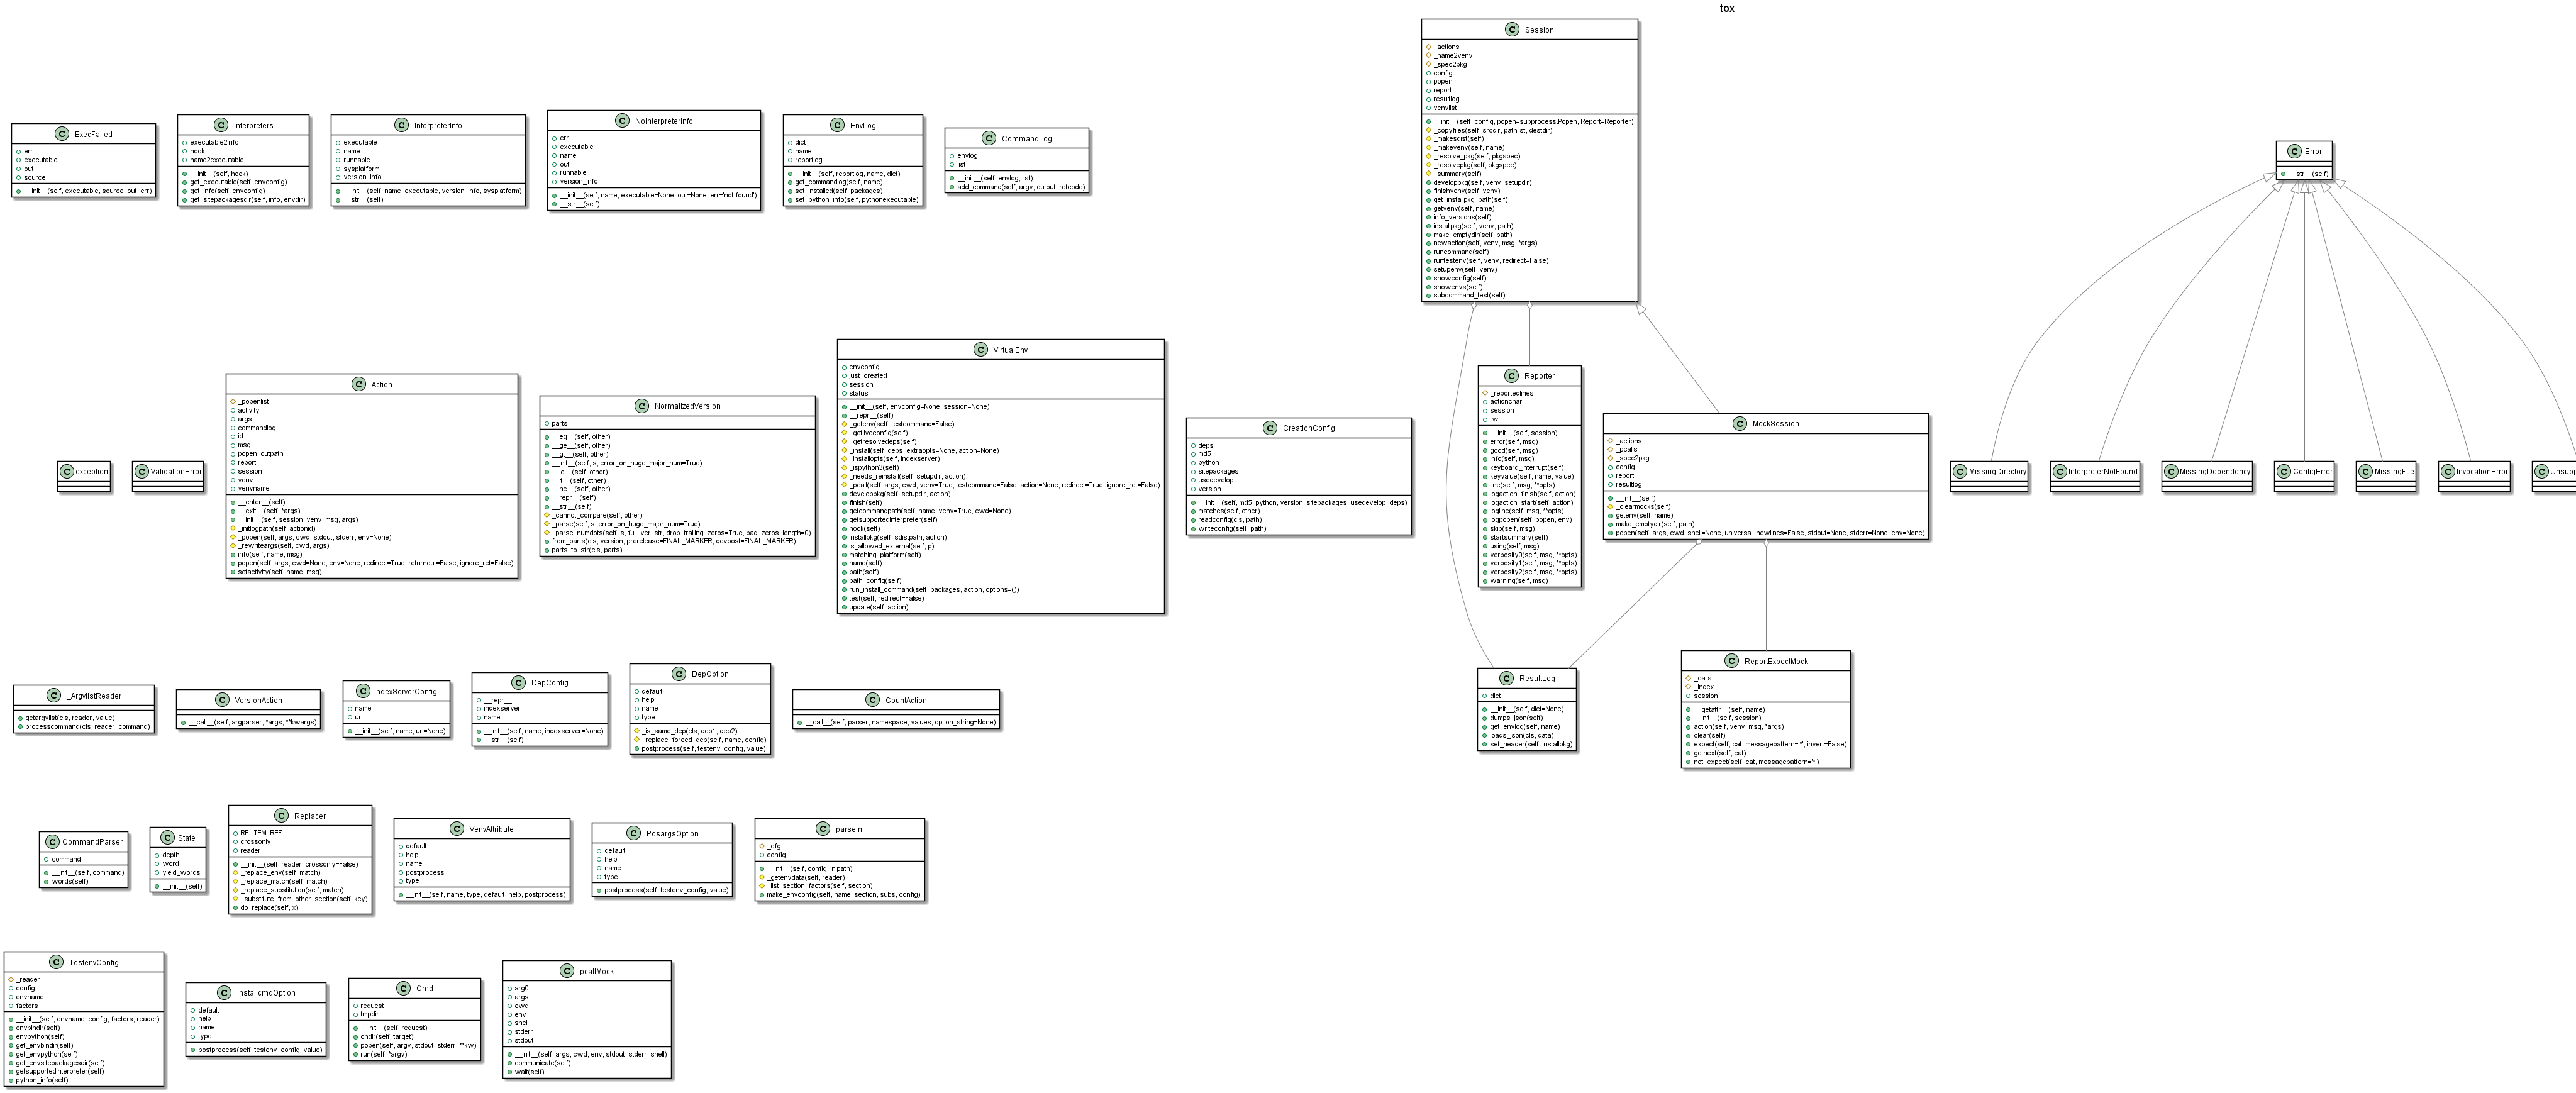
Task: Click the Reporter class icon
Action: tap(1511, 376)
